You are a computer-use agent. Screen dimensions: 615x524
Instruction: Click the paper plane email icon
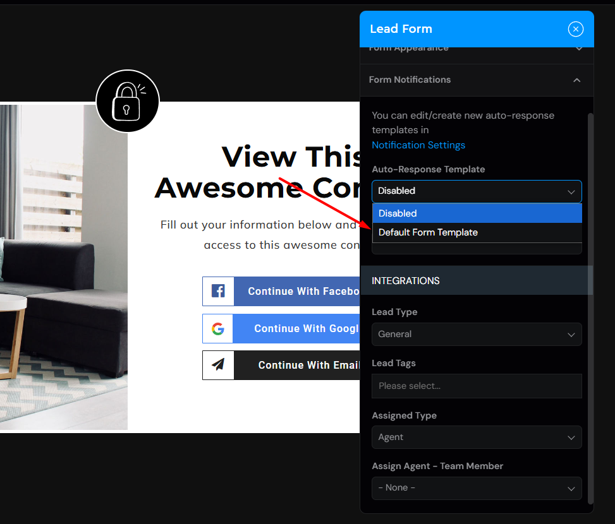click(218, 365)
